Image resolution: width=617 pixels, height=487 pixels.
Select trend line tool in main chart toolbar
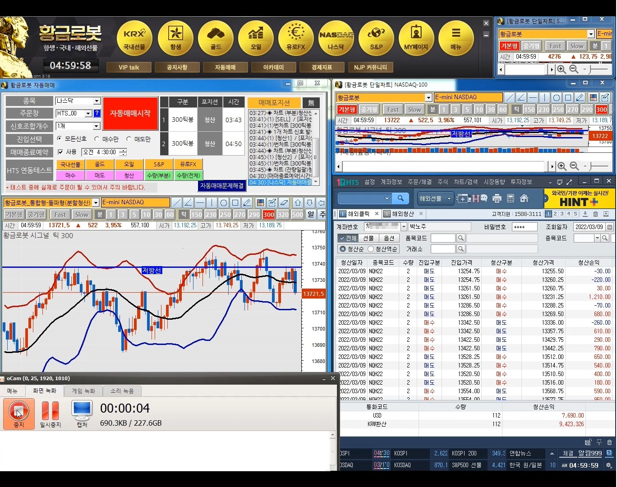tap(177, 202)
